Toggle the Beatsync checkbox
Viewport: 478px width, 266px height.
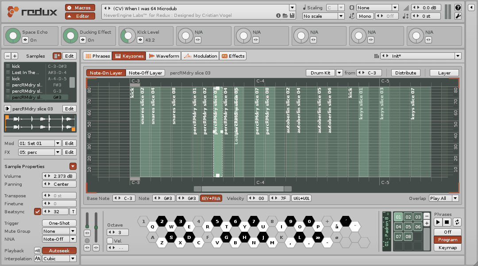pyautogui.click(x=38, y=211)
